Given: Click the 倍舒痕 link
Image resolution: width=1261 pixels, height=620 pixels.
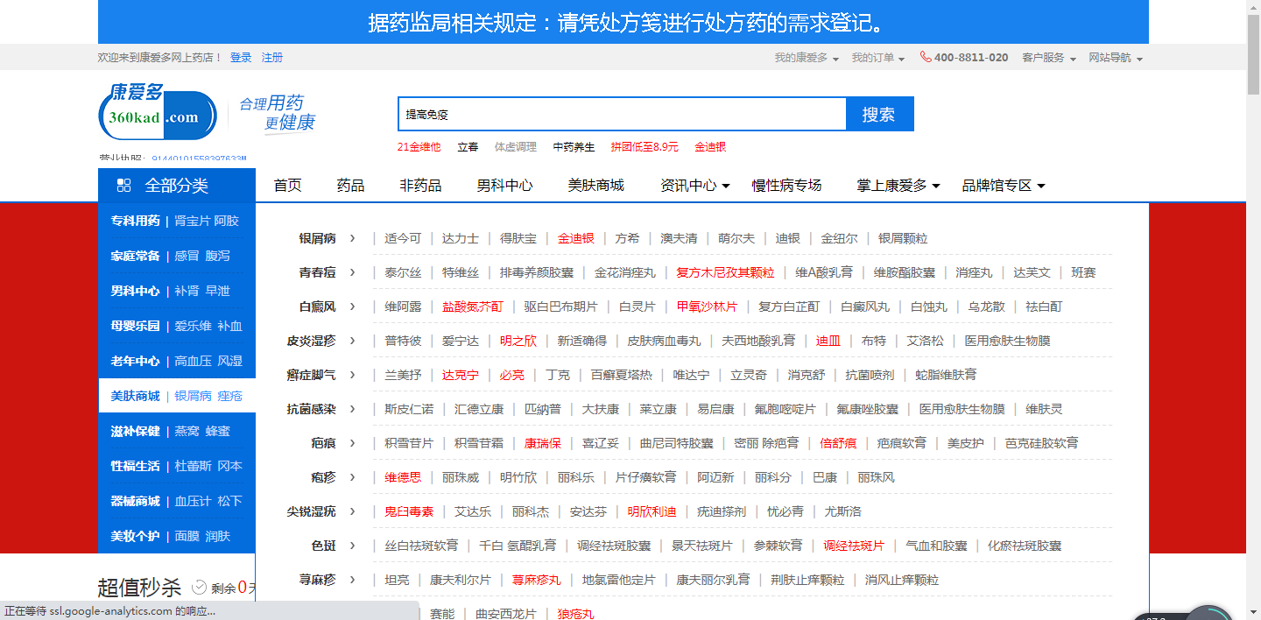Looking at the screenshot, I should point(838,443).
